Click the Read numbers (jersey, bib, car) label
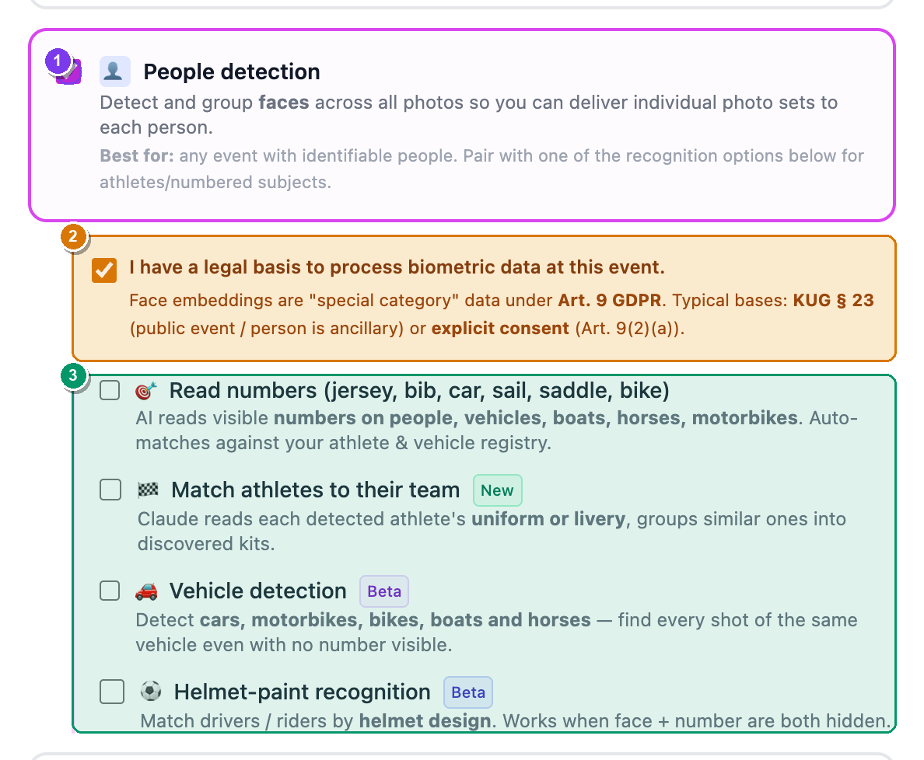924x760 pixels. click(x=419, y=391)
